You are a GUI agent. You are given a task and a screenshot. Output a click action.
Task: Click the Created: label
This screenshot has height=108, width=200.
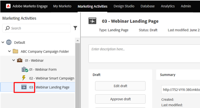click(x=168, y=99)
